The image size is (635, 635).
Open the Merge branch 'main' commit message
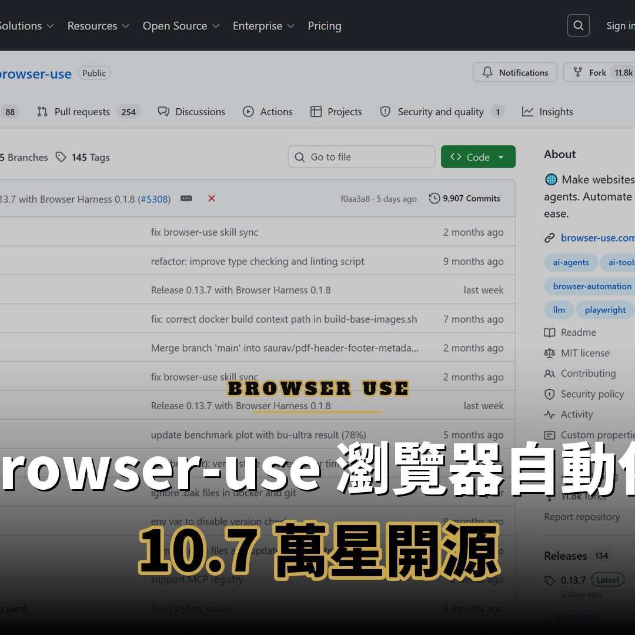(x=285, y=348)
